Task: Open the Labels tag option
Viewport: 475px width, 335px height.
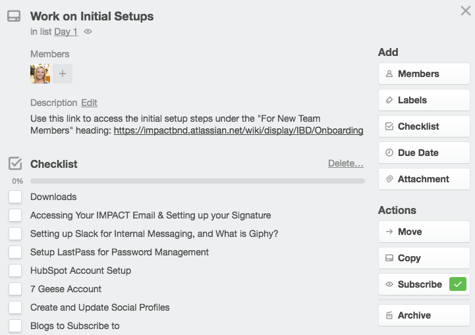Action: pos(424,100)
